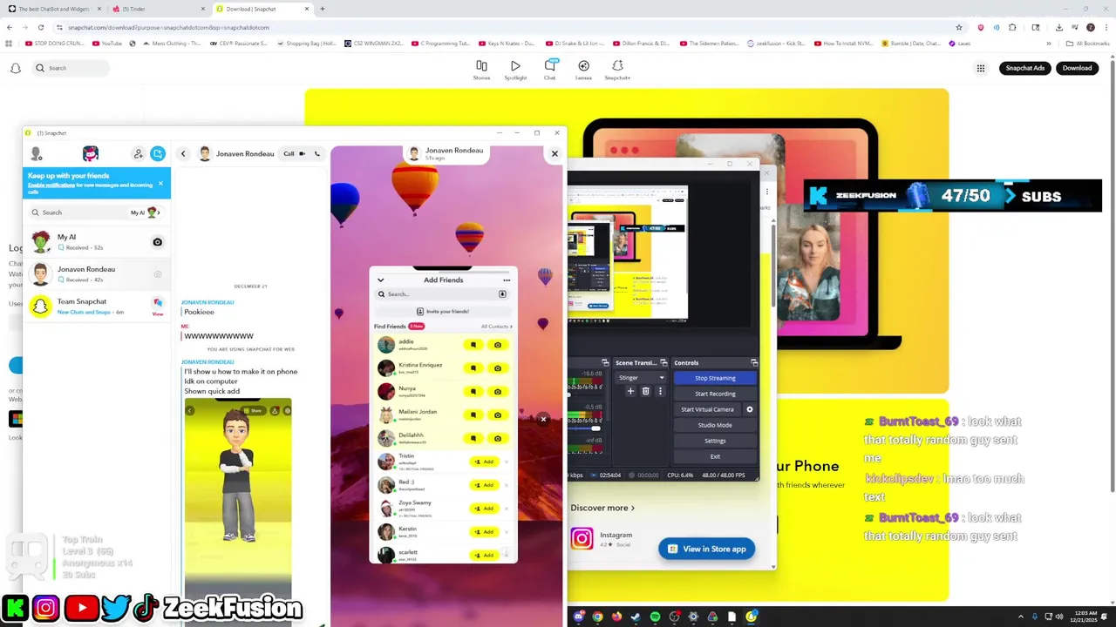Viewport: 1116px width, 627px height.
Task: Remove the scene transition using trash icon in OBS
Action: (645, 391)
